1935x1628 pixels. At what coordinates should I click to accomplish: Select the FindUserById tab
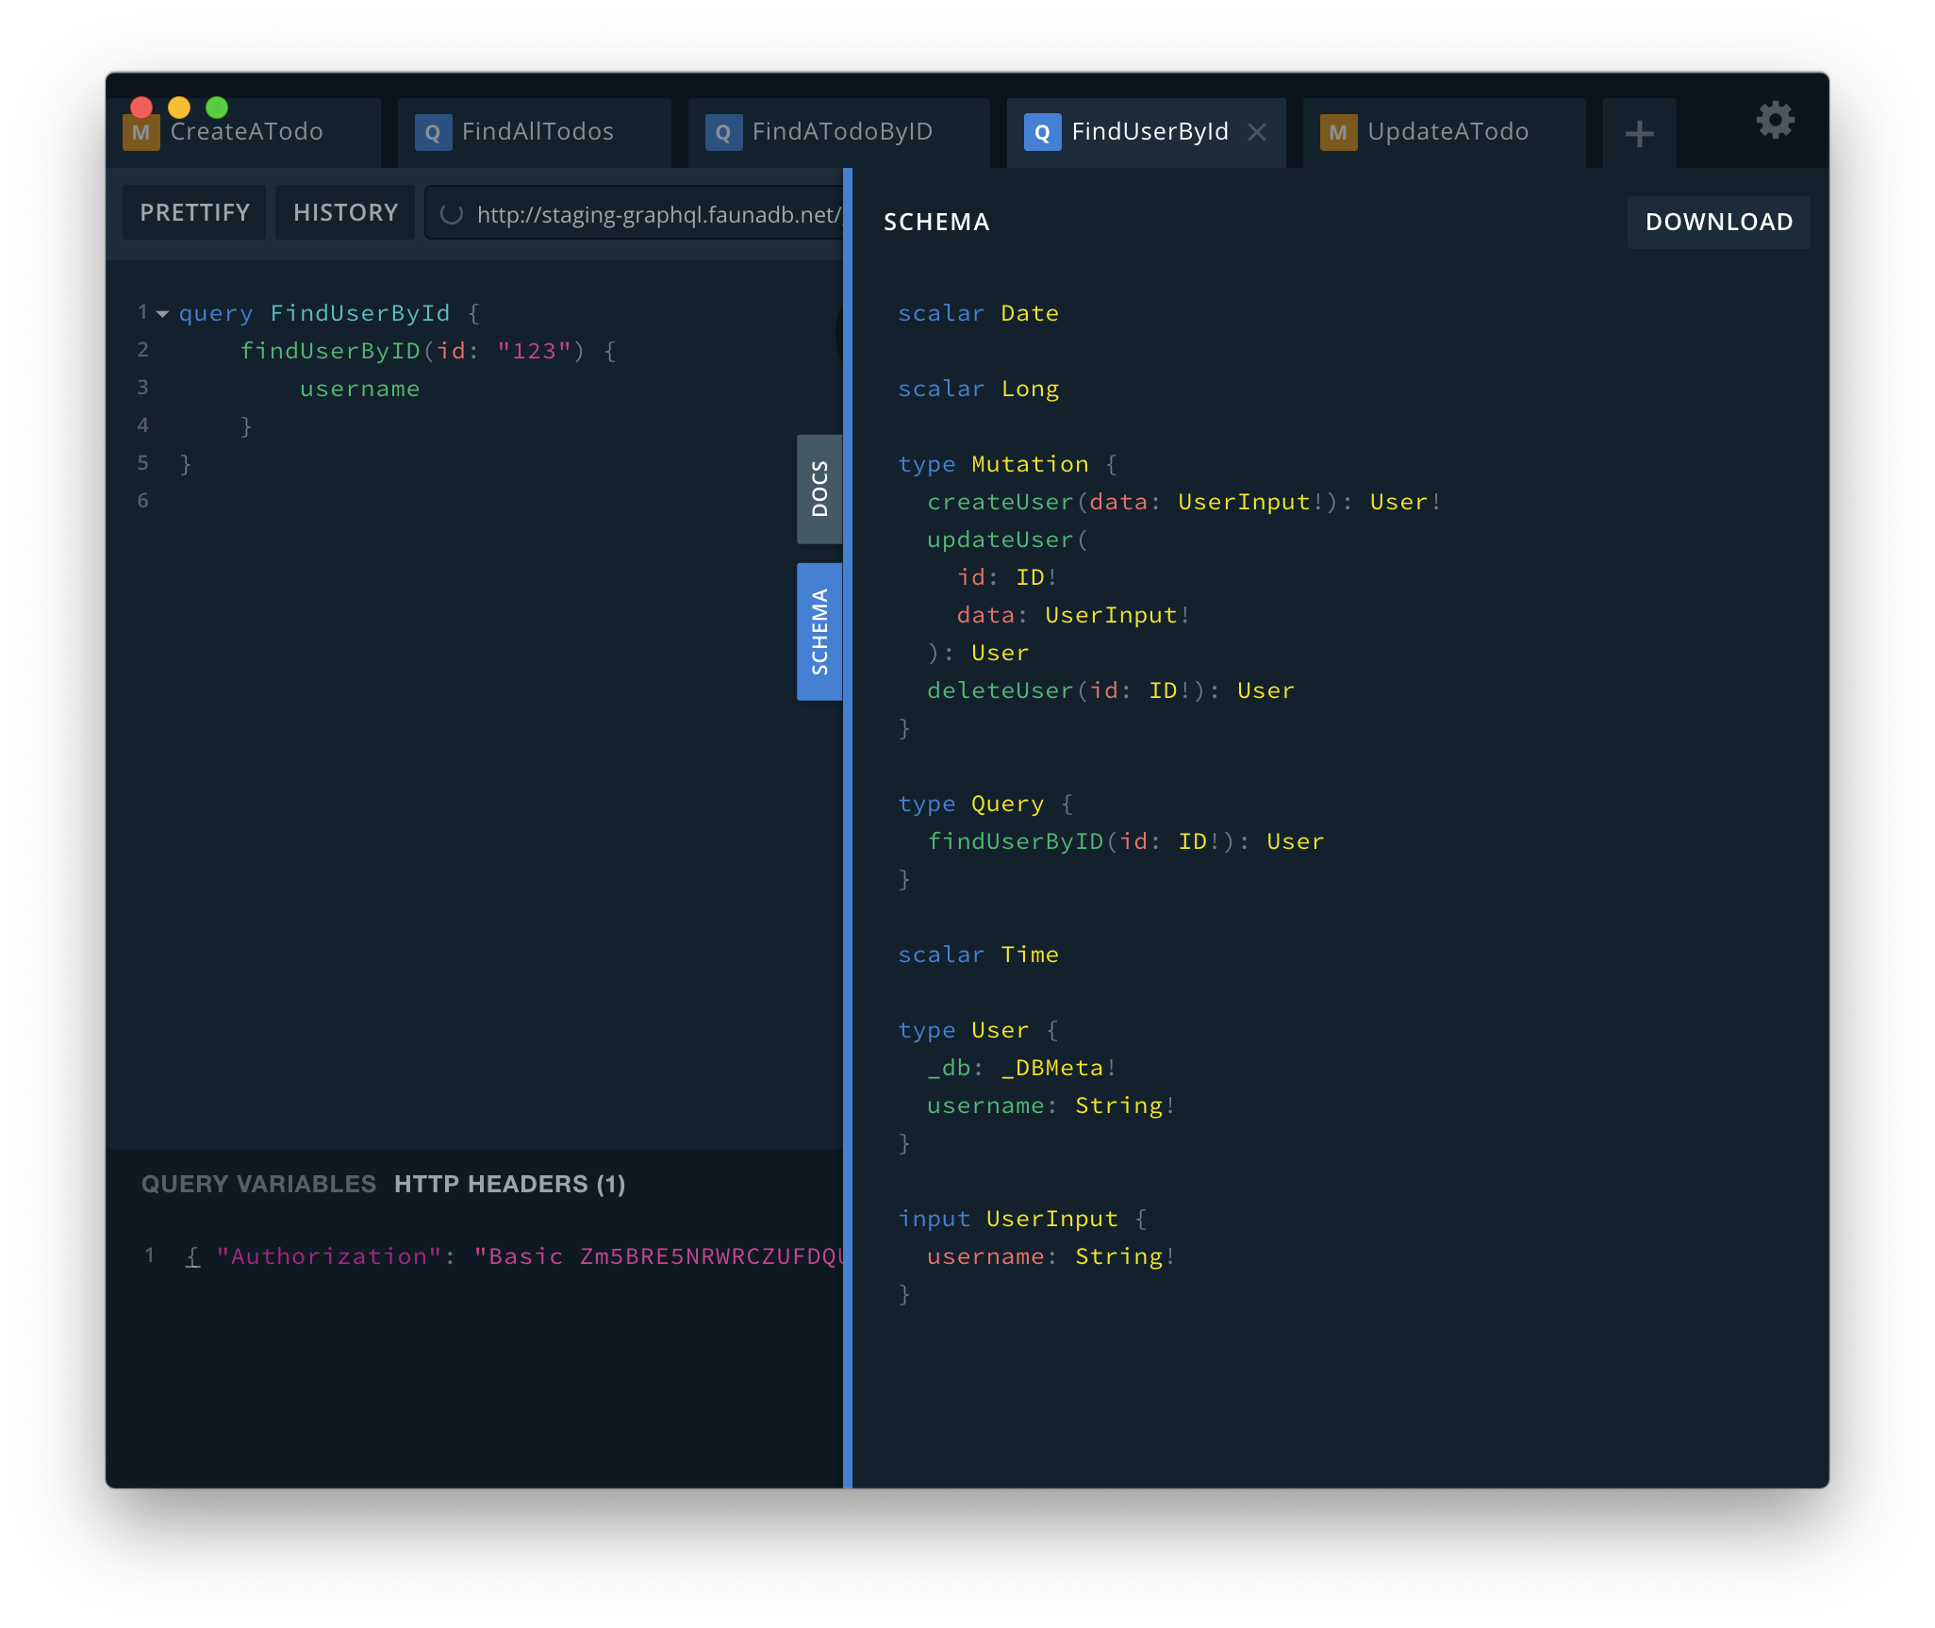click(1147, 132)
